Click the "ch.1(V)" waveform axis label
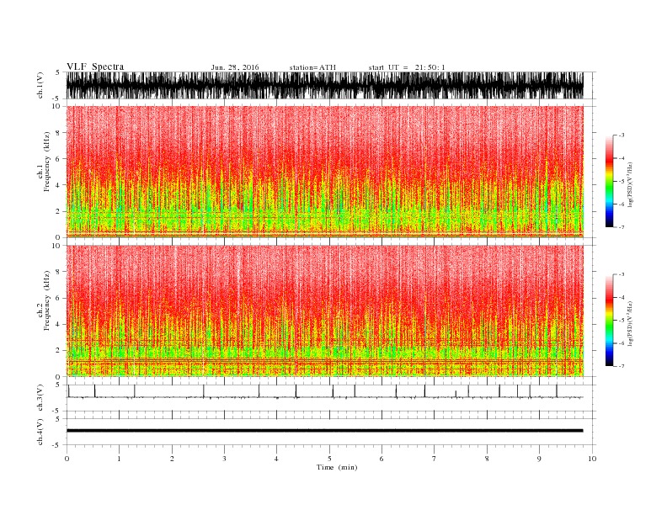The height and width of the screenshot is (515, 667). [40, 85]
